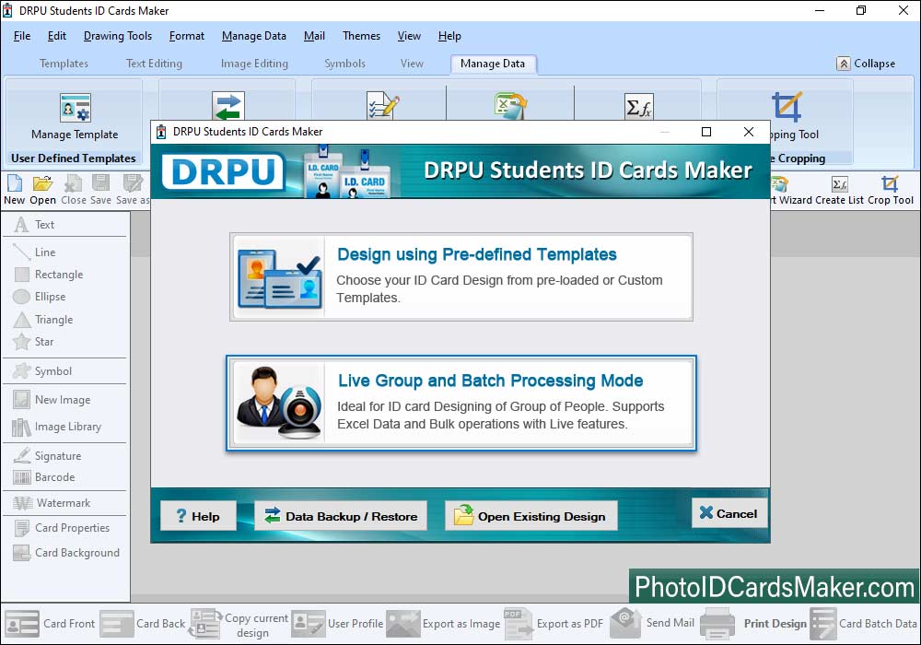Screen dimensions: 921x645
Task: Open the Format menu
Action: point(187,36)
